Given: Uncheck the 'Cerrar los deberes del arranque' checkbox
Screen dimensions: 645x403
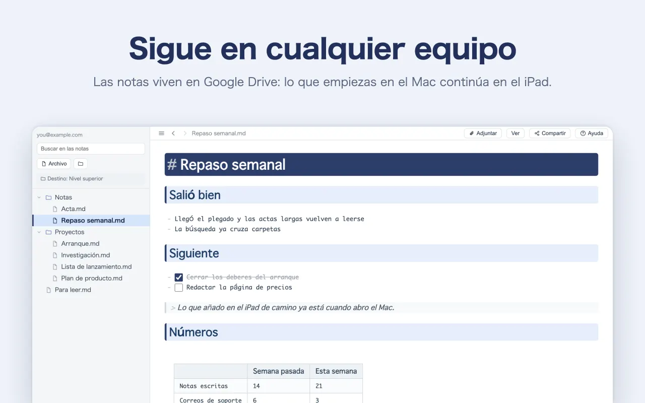Looking at the screenshot, I should click(179, 277).
